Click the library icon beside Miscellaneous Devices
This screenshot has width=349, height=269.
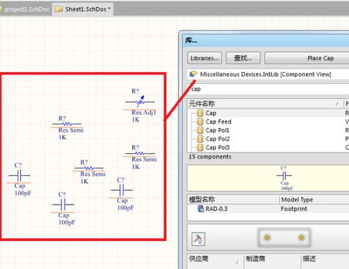(x=193, y=74)
